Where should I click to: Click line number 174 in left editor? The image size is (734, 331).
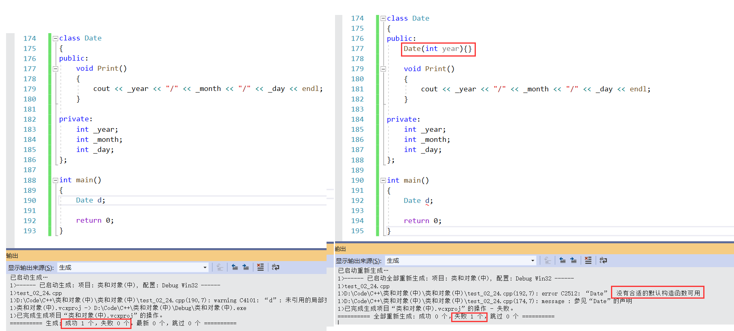(x=30, y=38)
